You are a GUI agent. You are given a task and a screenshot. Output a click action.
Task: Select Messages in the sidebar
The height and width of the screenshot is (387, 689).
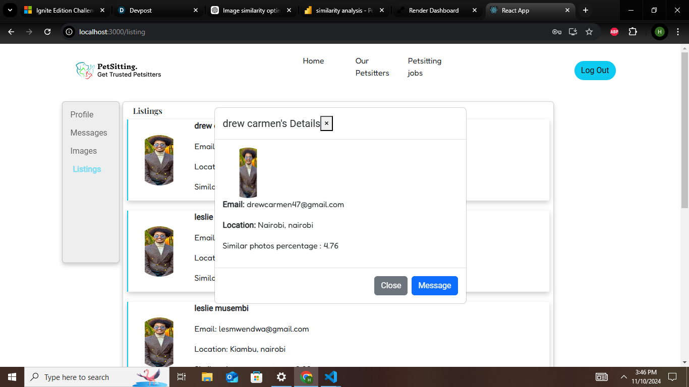pyautogui.click(x=89, y=133)
